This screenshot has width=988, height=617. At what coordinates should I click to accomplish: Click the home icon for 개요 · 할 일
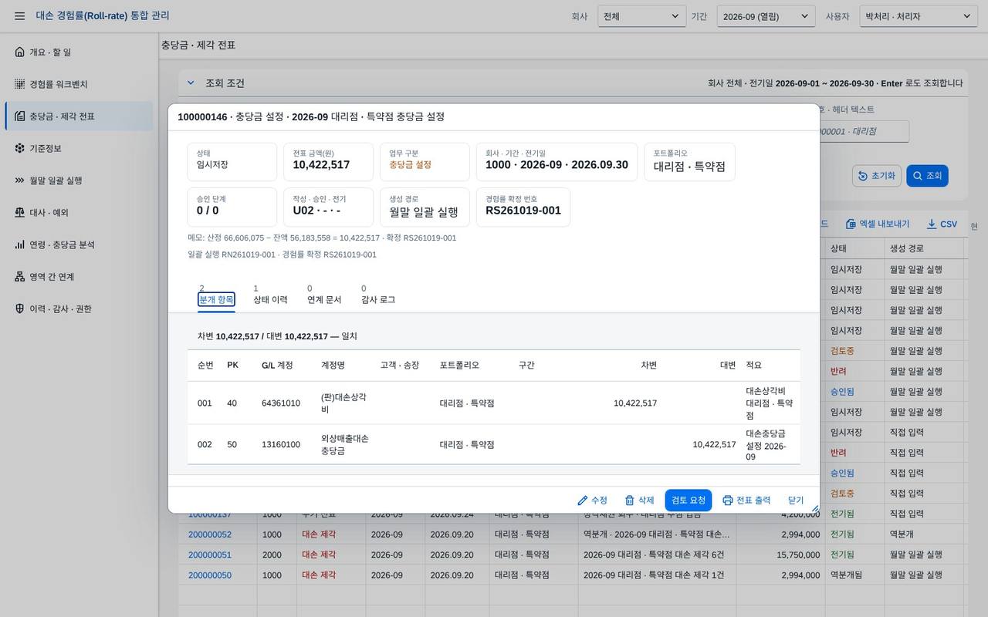coord(20,52)
